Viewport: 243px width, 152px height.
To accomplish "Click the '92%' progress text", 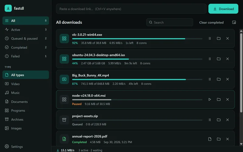I will [75, 43].
